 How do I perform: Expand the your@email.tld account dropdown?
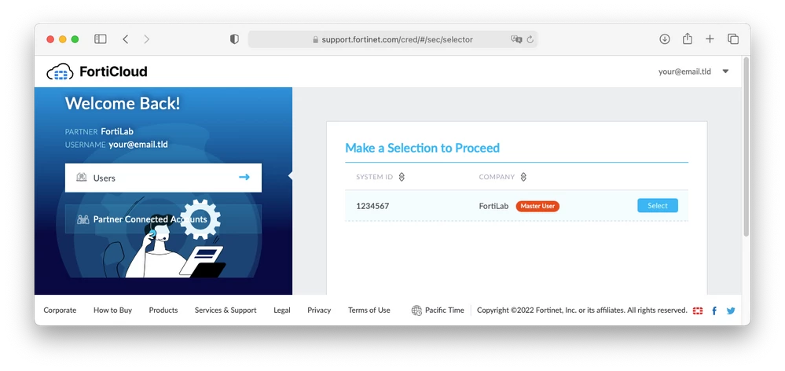pos(725,72)
